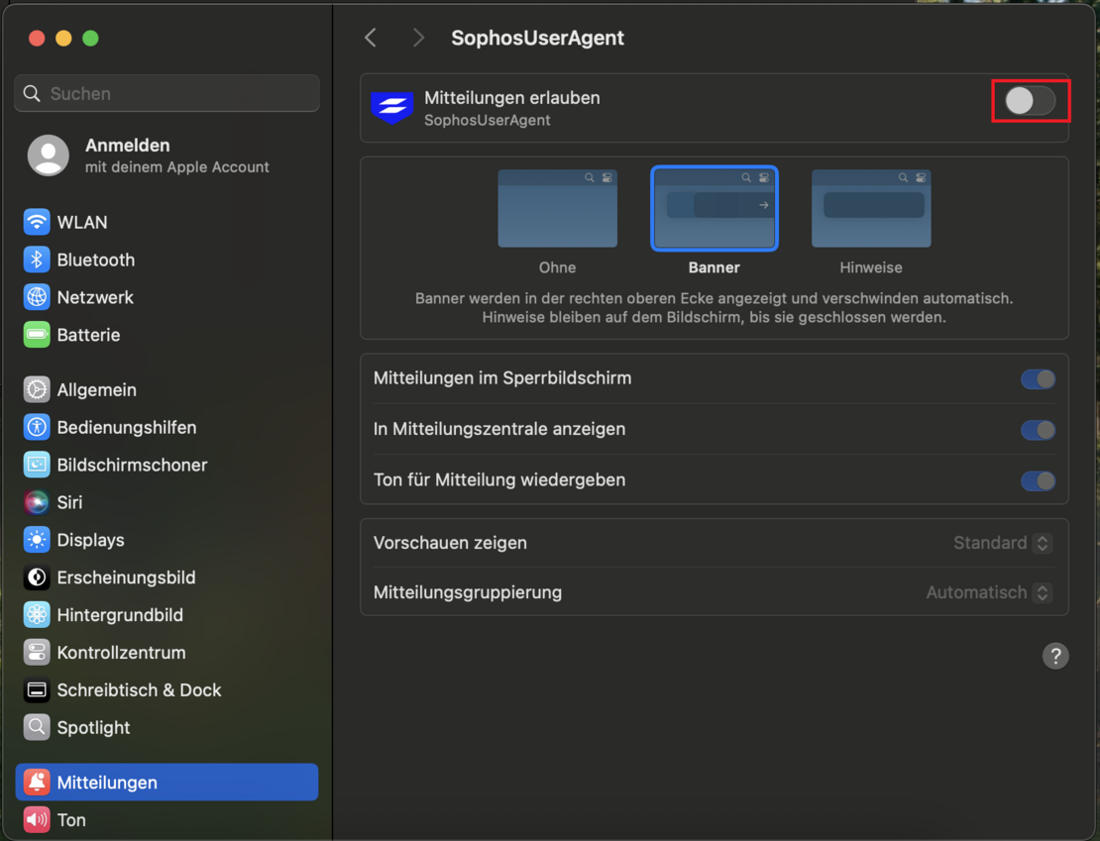The width and height of the screenshot is (1100, 841).
Task: Choose the Hinweise notification style thumbnail
Action: point(871,208)
